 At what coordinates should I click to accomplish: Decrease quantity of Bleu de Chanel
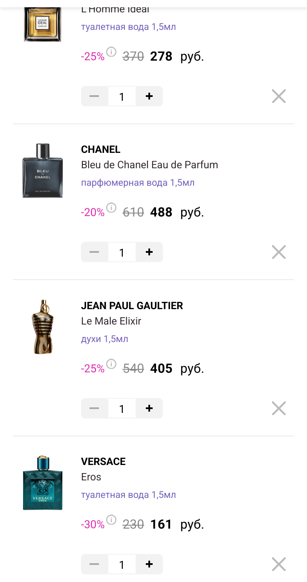click(x=94, y=252)
